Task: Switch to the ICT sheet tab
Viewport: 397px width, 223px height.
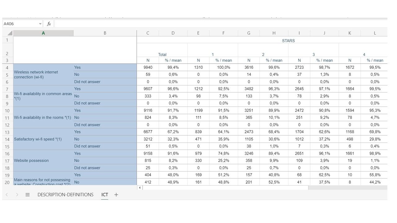Action: [x=105, y=195]
